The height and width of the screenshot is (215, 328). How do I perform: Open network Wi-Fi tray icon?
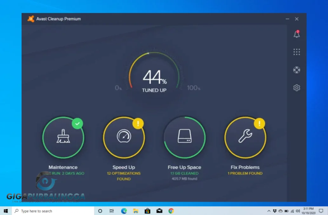[x=292, y=211]
